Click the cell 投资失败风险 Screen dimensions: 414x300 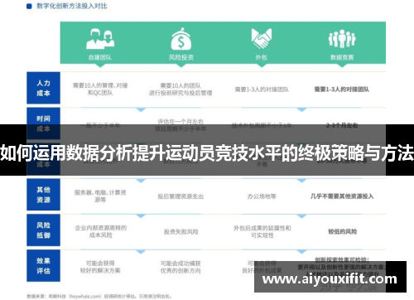tap(181, 232)
